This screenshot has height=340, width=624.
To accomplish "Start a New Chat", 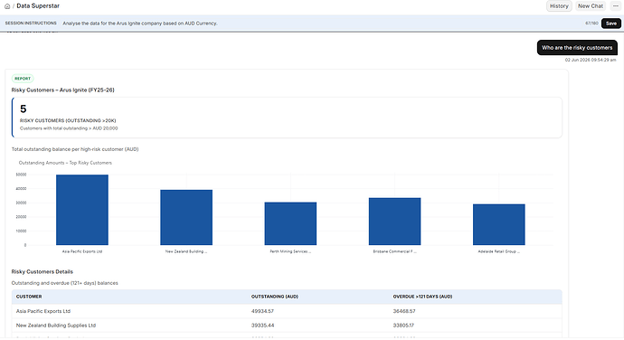I will point(591,6).
